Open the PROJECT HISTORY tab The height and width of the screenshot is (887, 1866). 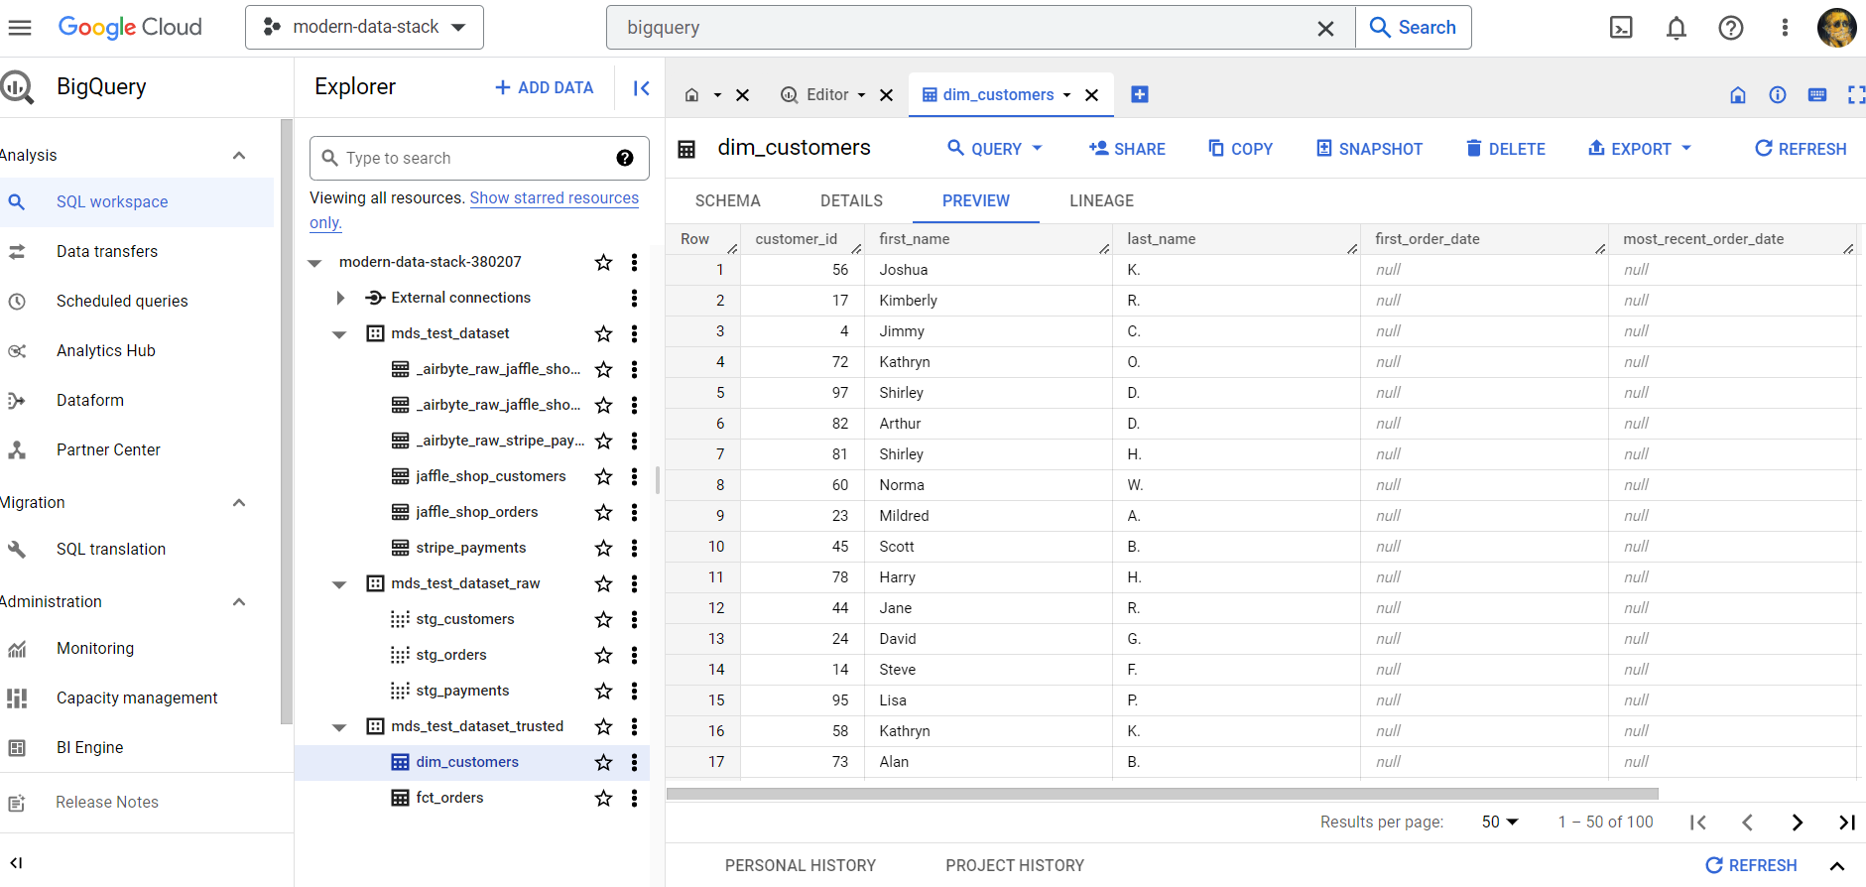click(x=1015, y=865)
